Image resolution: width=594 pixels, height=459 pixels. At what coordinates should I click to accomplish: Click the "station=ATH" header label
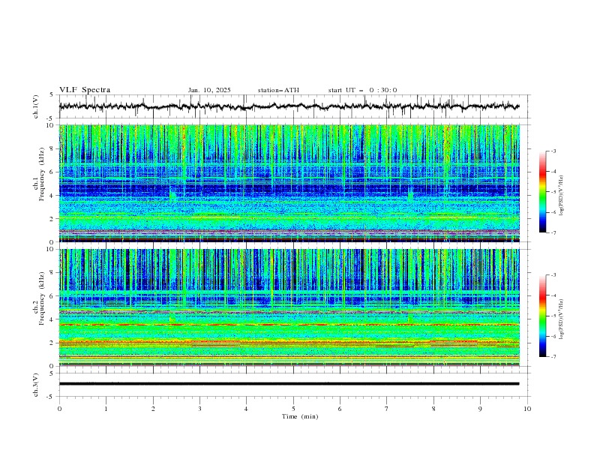coord(278,90)
